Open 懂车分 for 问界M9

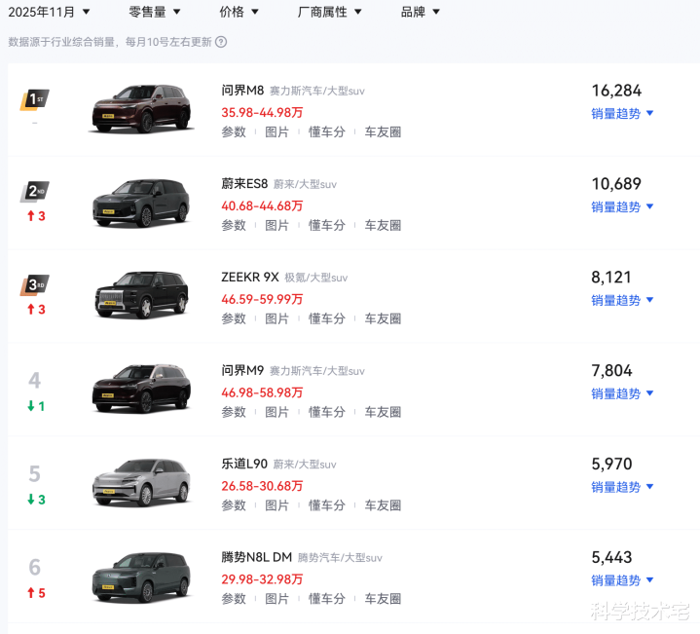pos(327,412)
